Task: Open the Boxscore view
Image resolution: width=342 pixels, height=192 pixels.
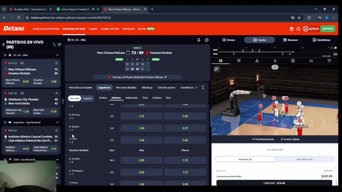Action: coord(290,40)
